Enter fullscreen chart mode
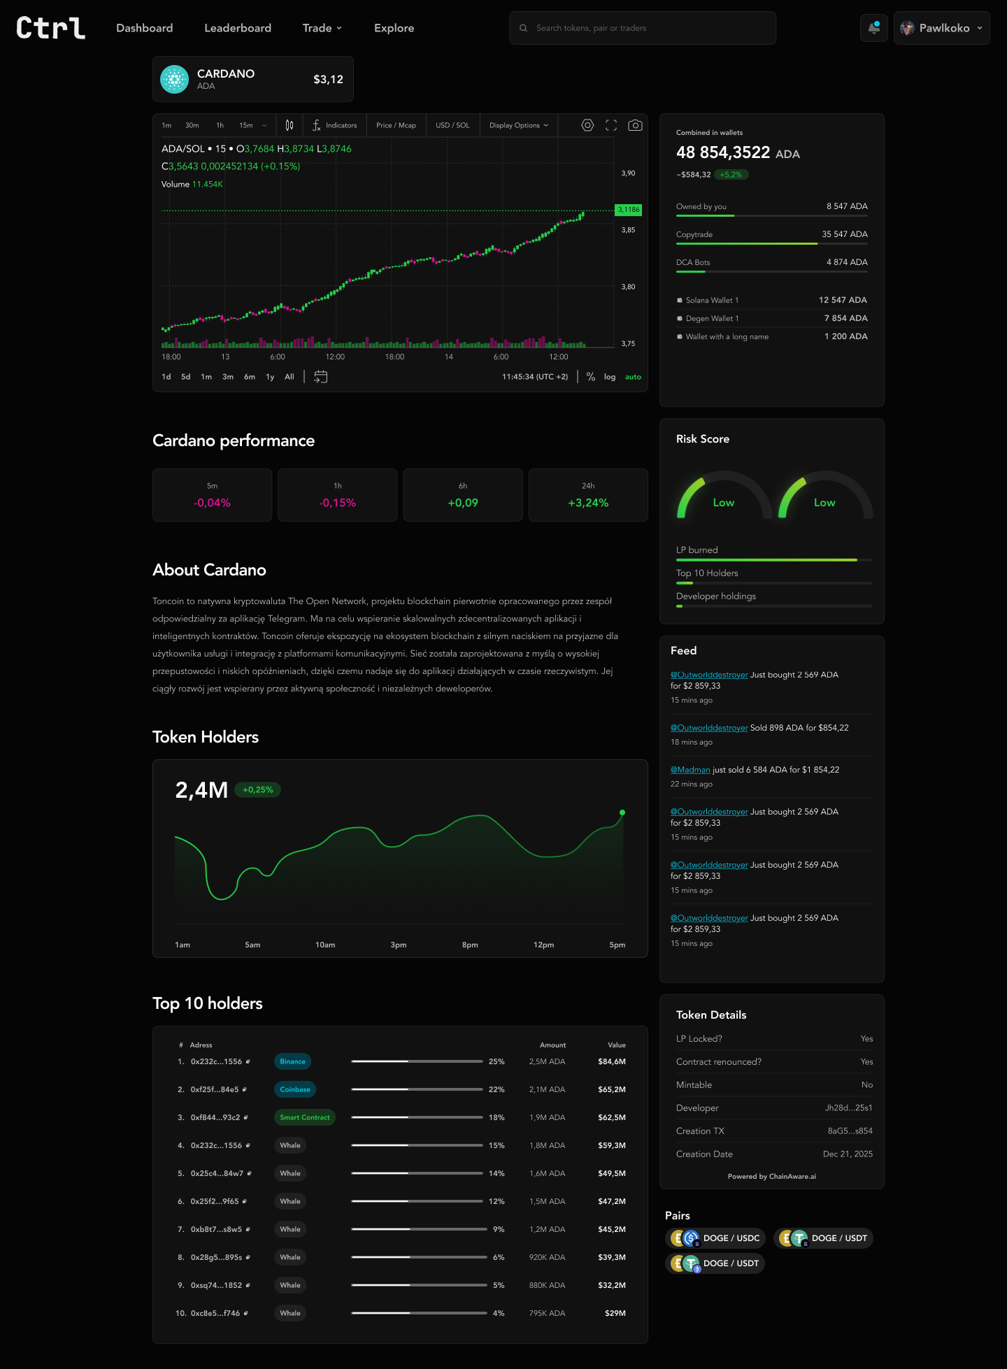The height and width of the screenshot is (1369, 1007). 611,125
